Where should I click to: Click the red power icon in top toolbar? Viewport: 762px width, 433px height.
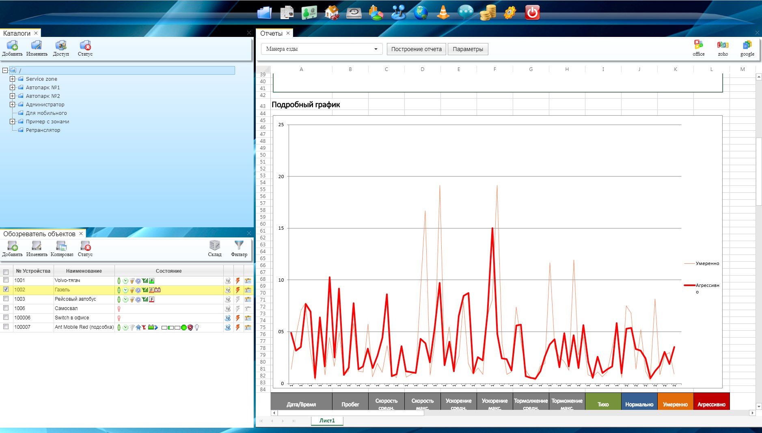532,13
